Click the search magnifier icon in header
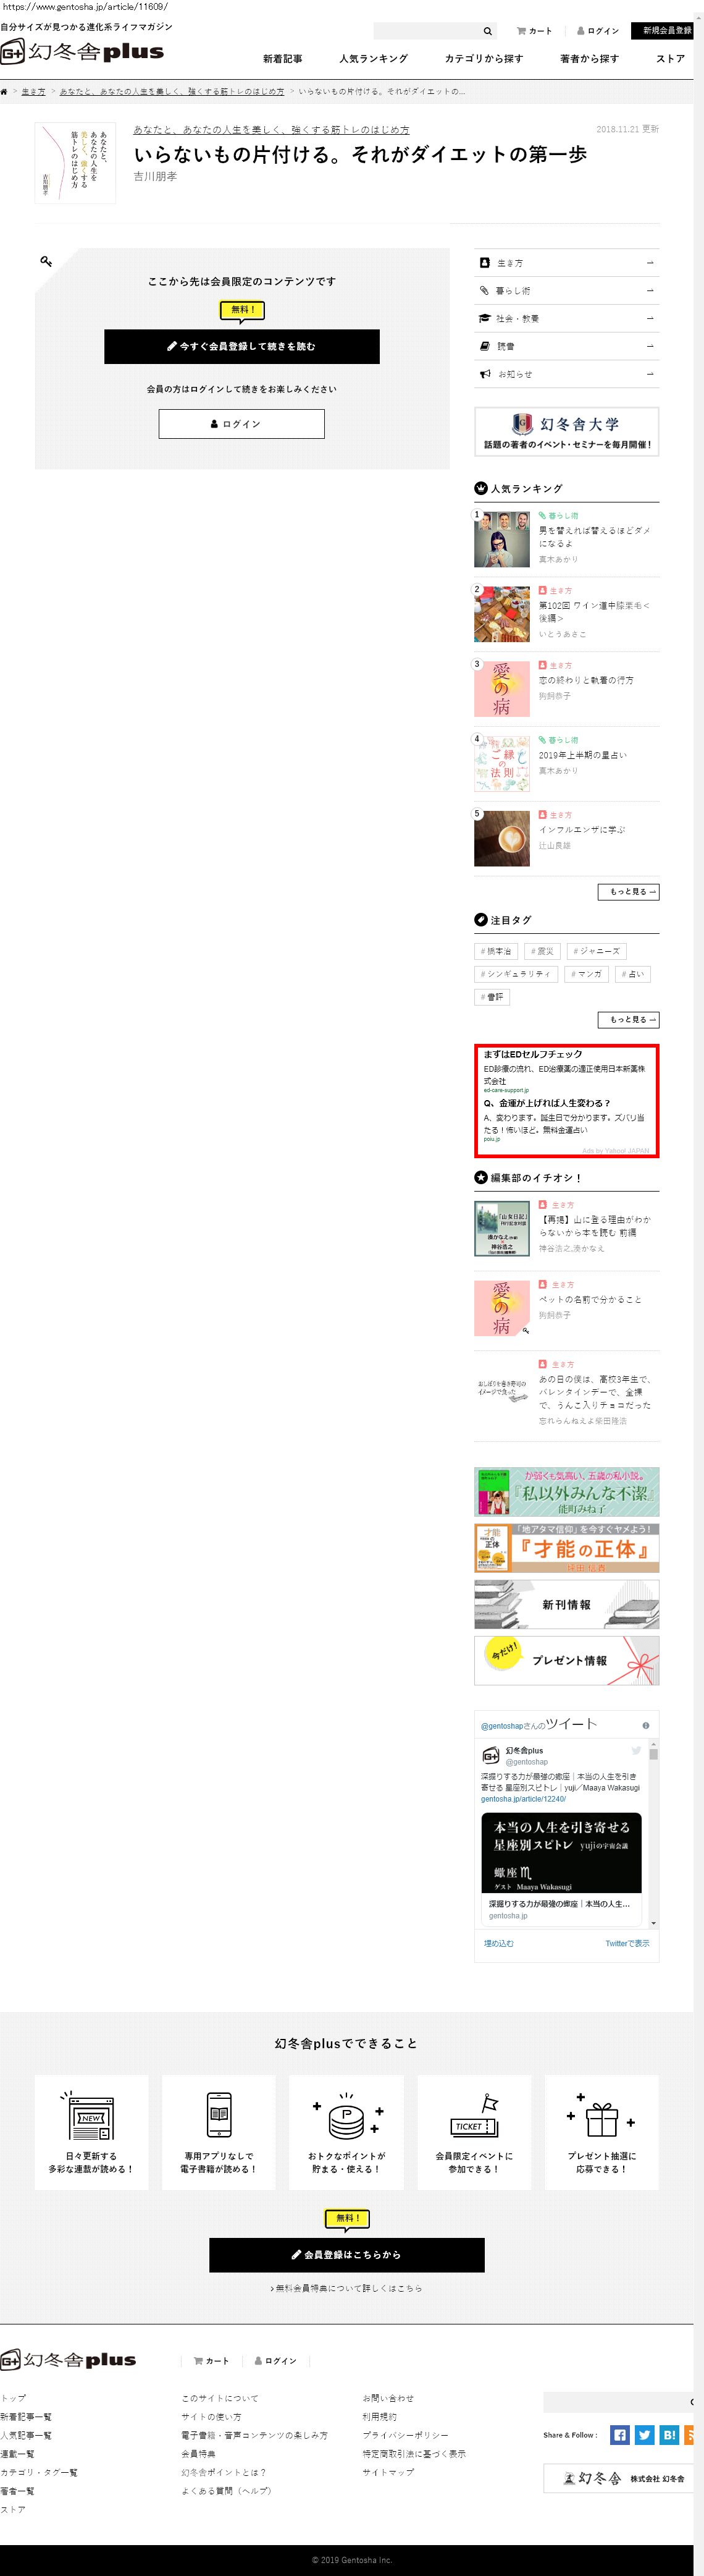This screenshot has width=704, height=2576. point(487,31)
